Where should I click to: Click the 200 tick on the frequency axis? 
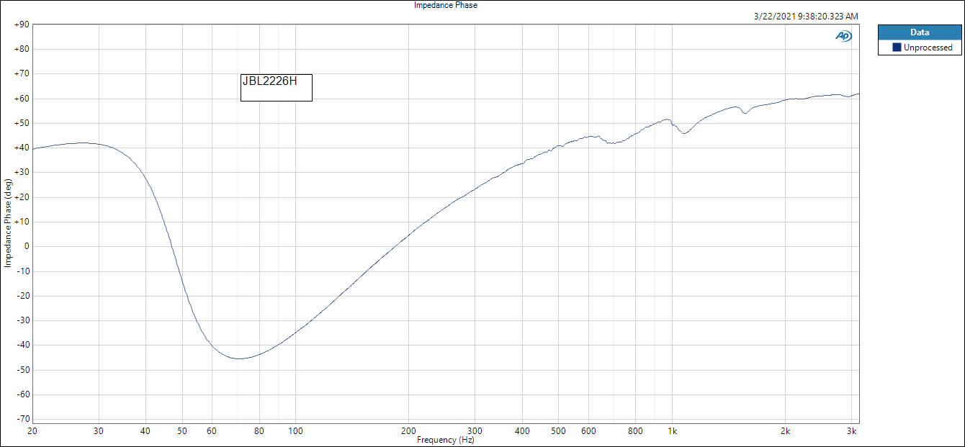409,431
